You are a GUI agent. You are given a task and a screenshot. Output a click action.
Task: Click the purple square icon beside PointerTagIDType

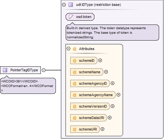[5, 70]
